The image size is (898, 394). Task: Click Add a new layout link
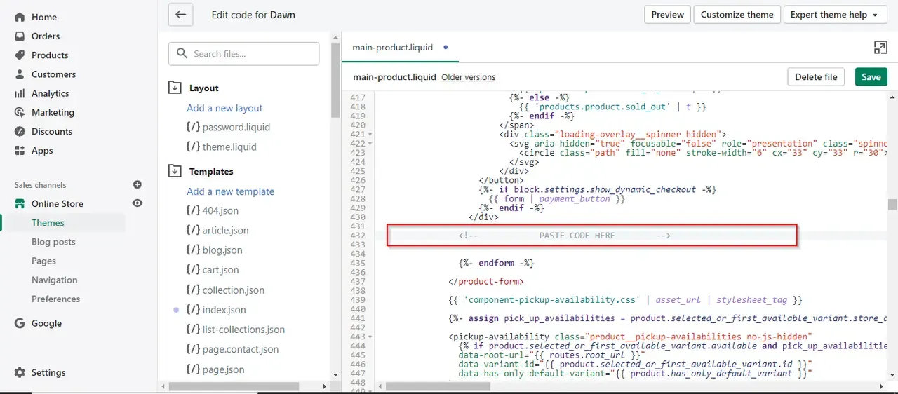[224, 108]
